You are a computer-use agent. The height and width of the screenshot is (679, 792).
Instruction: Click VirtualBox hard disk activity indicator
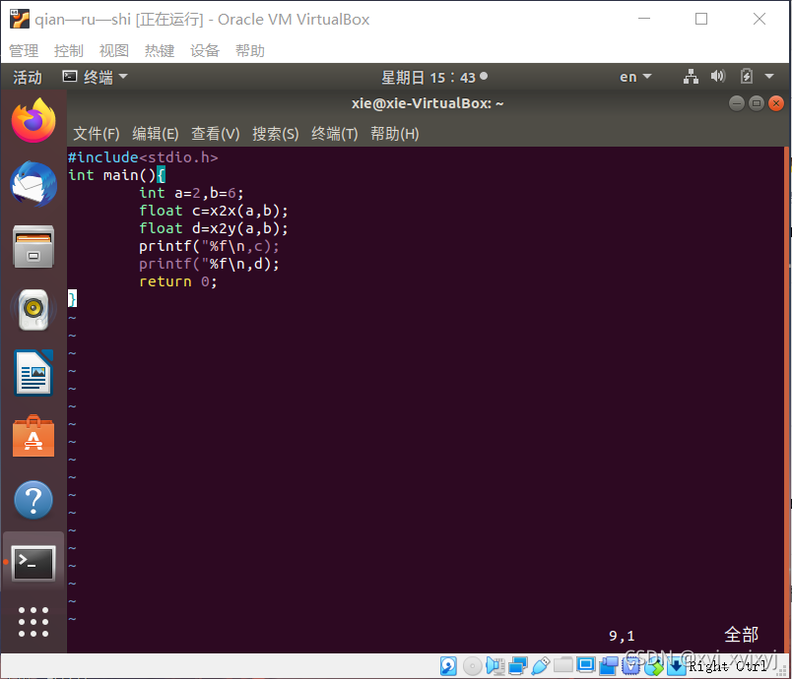[448, 666]
